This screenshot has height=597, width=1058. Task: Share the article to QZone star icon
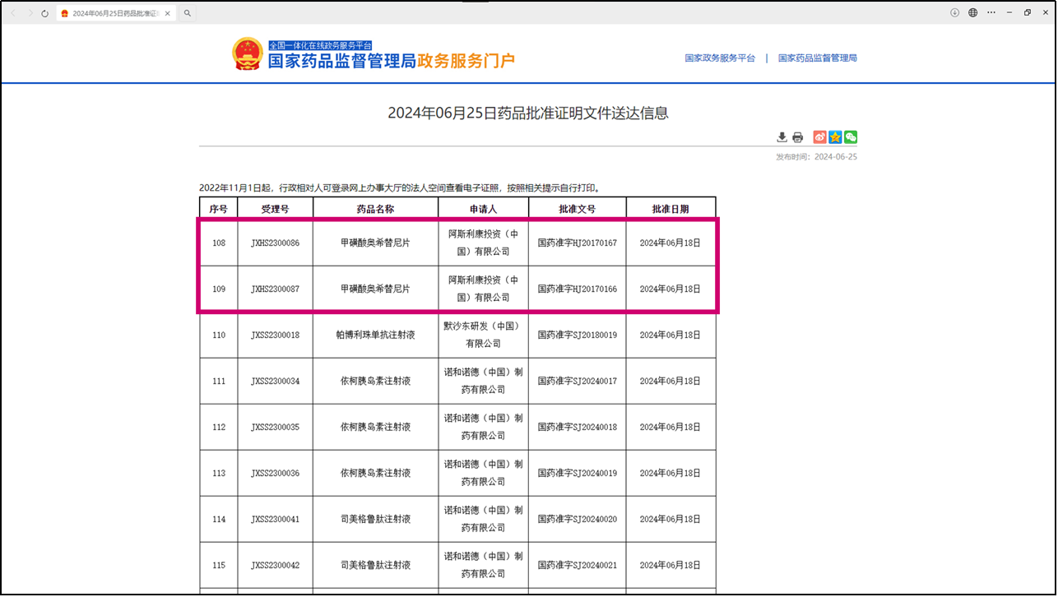click(835, 137)
